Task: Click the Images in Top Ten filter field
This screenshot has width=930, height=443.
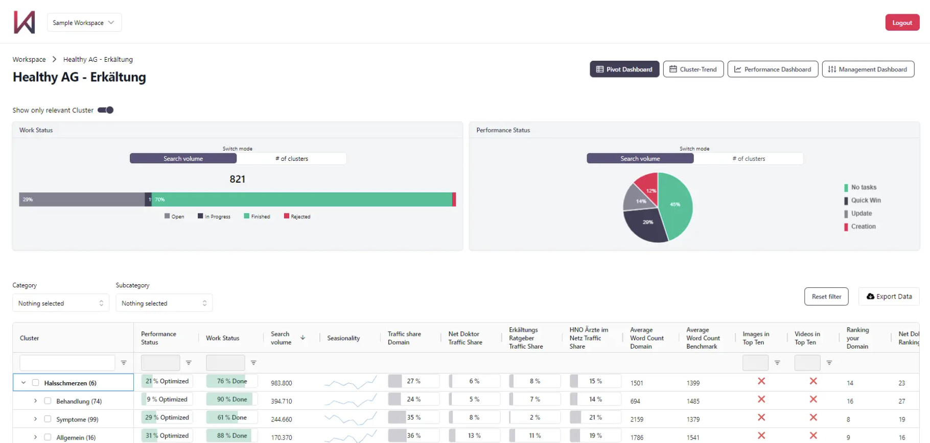Action: pos(755,363)
